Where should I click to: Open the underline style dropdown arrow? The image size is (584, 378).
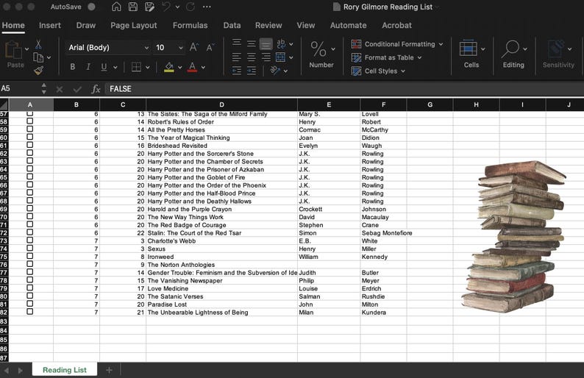click(115, 68)
